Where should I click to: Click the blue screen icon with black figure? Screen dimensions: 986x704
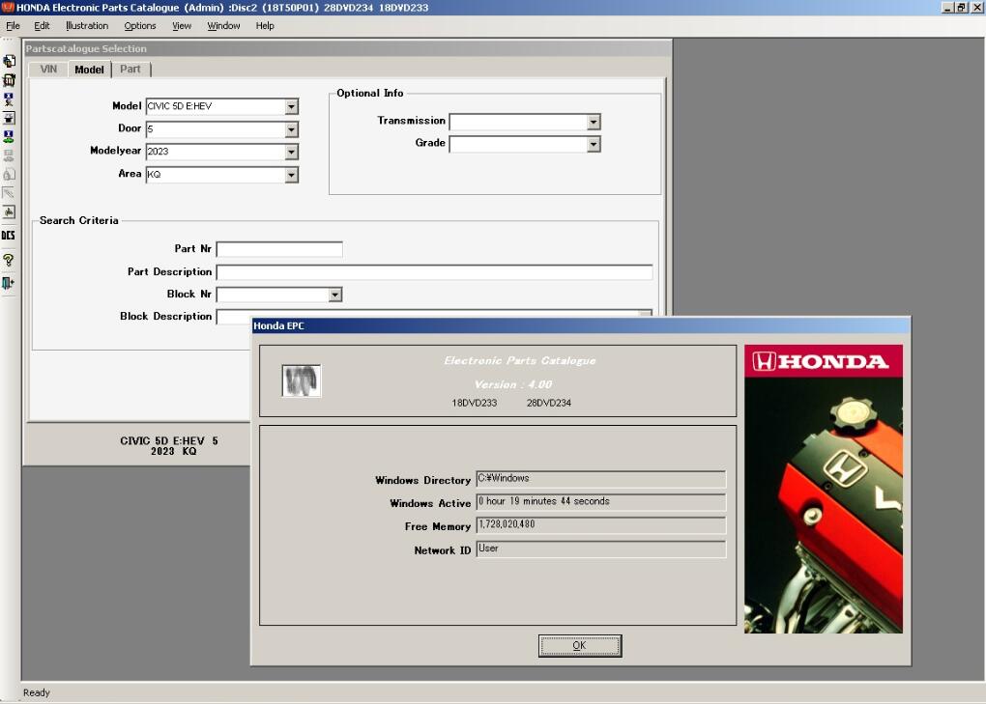point(9,99)
